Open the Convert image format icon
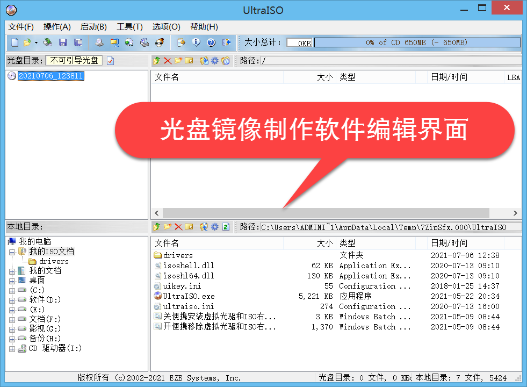527x387 pixels. click(x=114, y=42)
